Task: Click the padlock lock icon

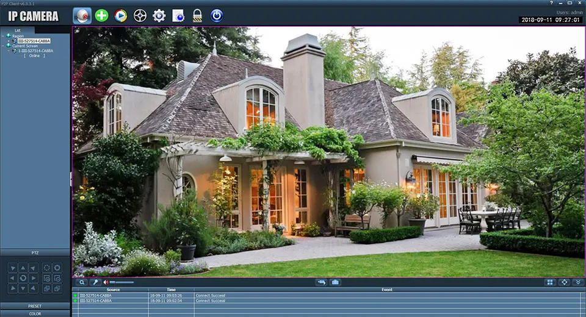Action: (x=197, y=15)
